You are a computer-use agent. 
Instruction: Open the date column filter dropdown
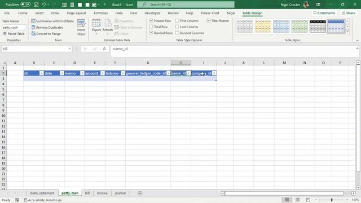[62, 73]
